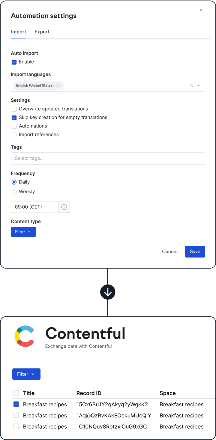The width and height of the screenshot is (216, 440).
Task: Select the Weekly frequency option
Action: click(x=14, y=192)
